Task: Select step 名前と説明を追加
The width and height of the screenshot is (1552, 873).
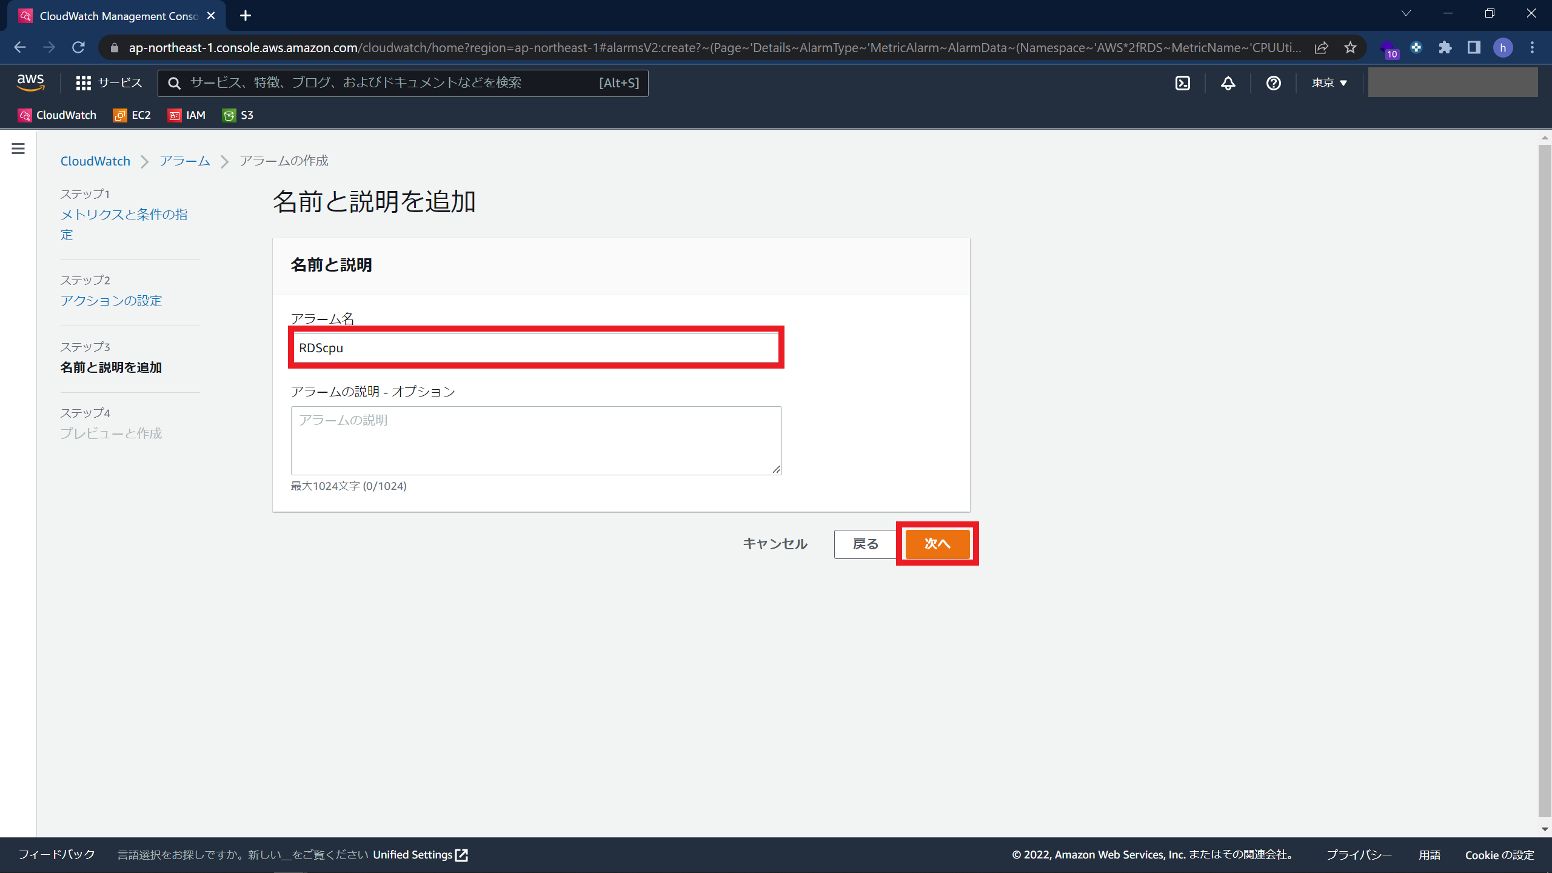Action: 111,367
